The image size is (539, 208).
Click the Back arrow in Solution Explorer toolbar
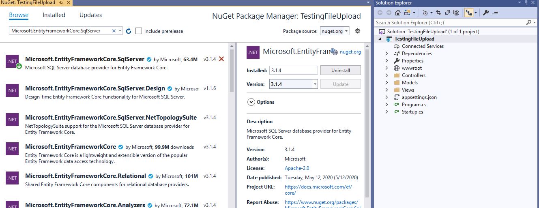tap(380, 13)
